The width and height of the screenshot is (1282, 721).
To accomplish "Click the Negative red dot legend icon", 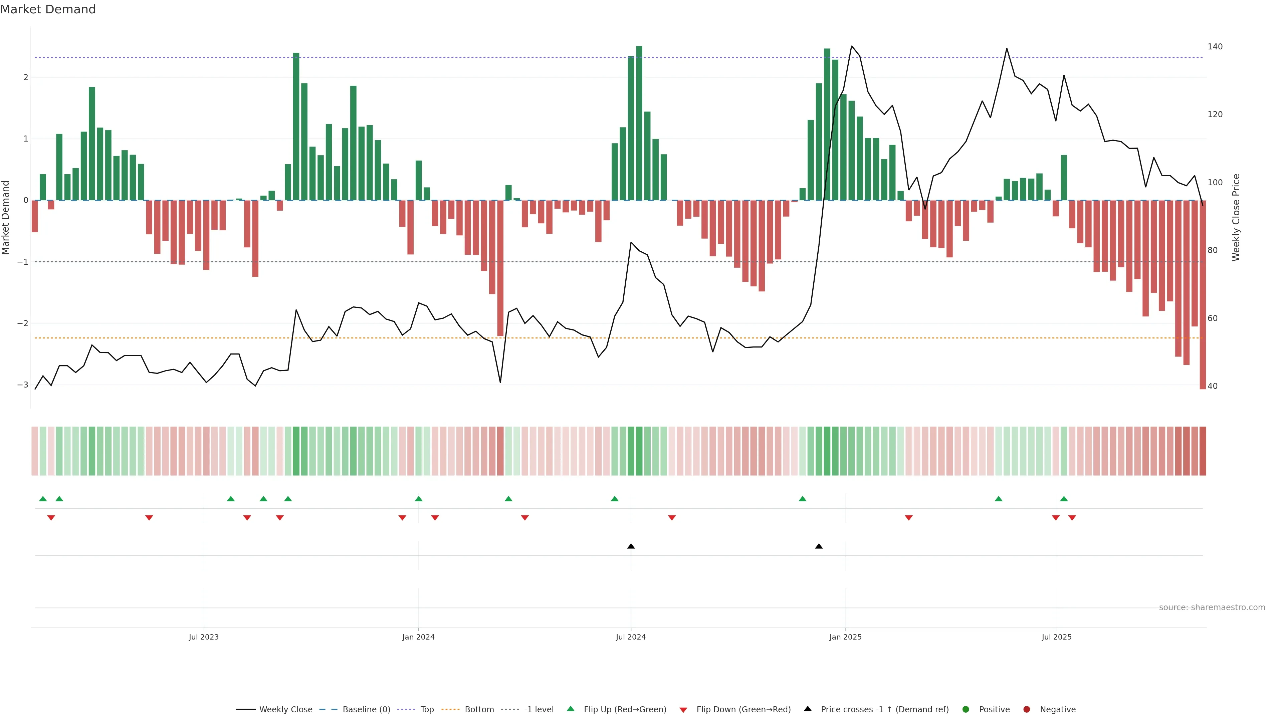I will (x=1027, y=710).
